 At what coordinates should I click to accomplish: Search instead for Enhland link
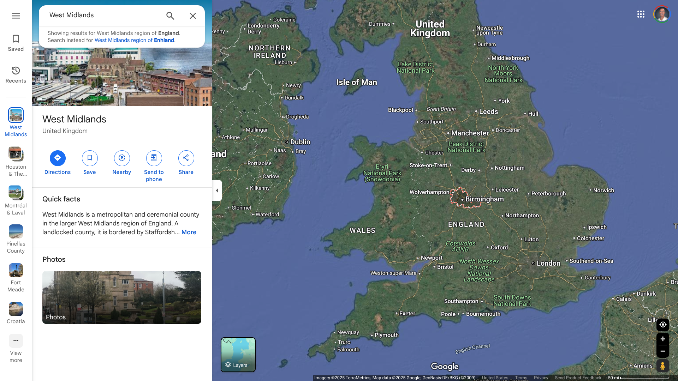[135, 40]
